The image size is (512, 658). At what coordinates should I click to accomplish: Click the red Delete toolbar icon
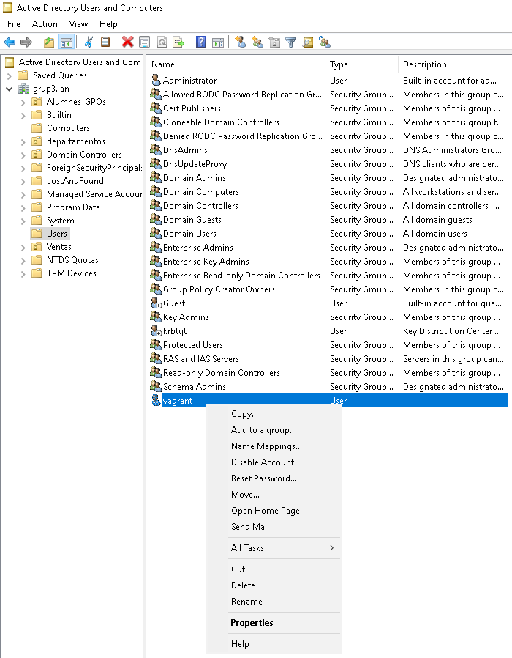(127, 42)
